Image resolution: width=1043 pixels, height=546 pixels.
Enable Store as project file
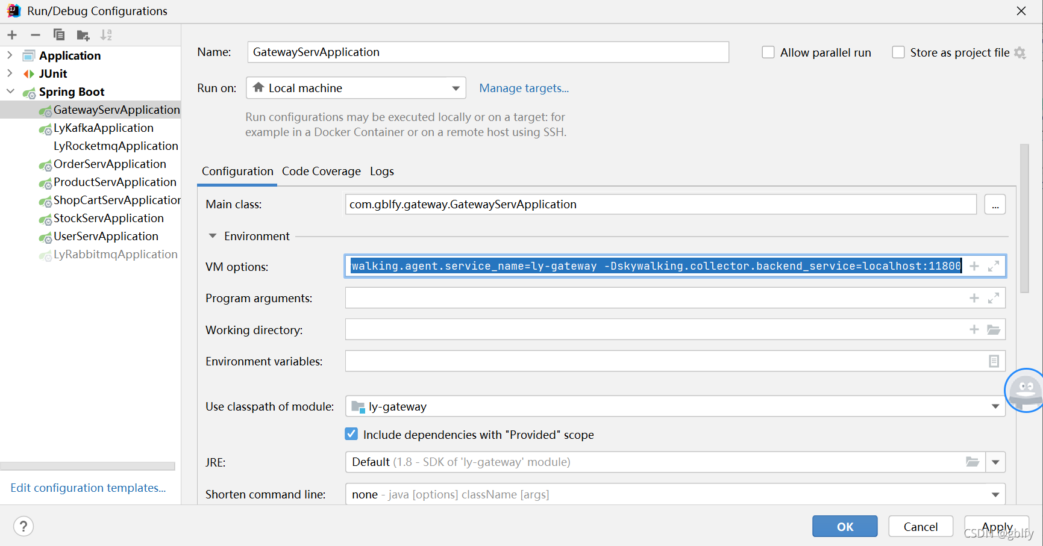898,52
